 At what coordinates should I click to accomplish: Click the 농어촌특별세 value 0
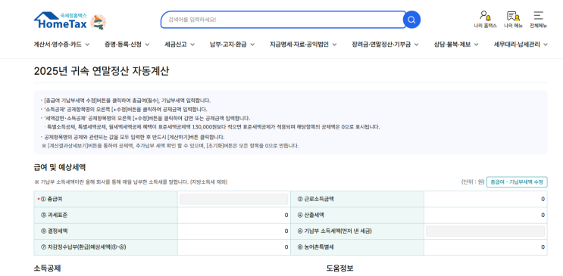(x=543, y=247)
